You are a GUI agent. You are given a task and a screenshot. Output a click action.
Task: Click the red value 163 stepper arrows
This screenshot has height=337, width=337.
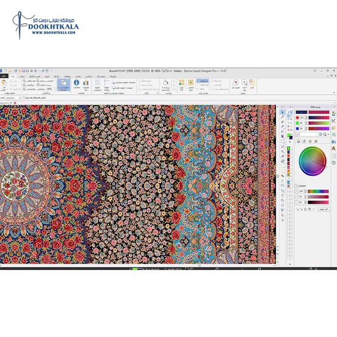[306, 117]
